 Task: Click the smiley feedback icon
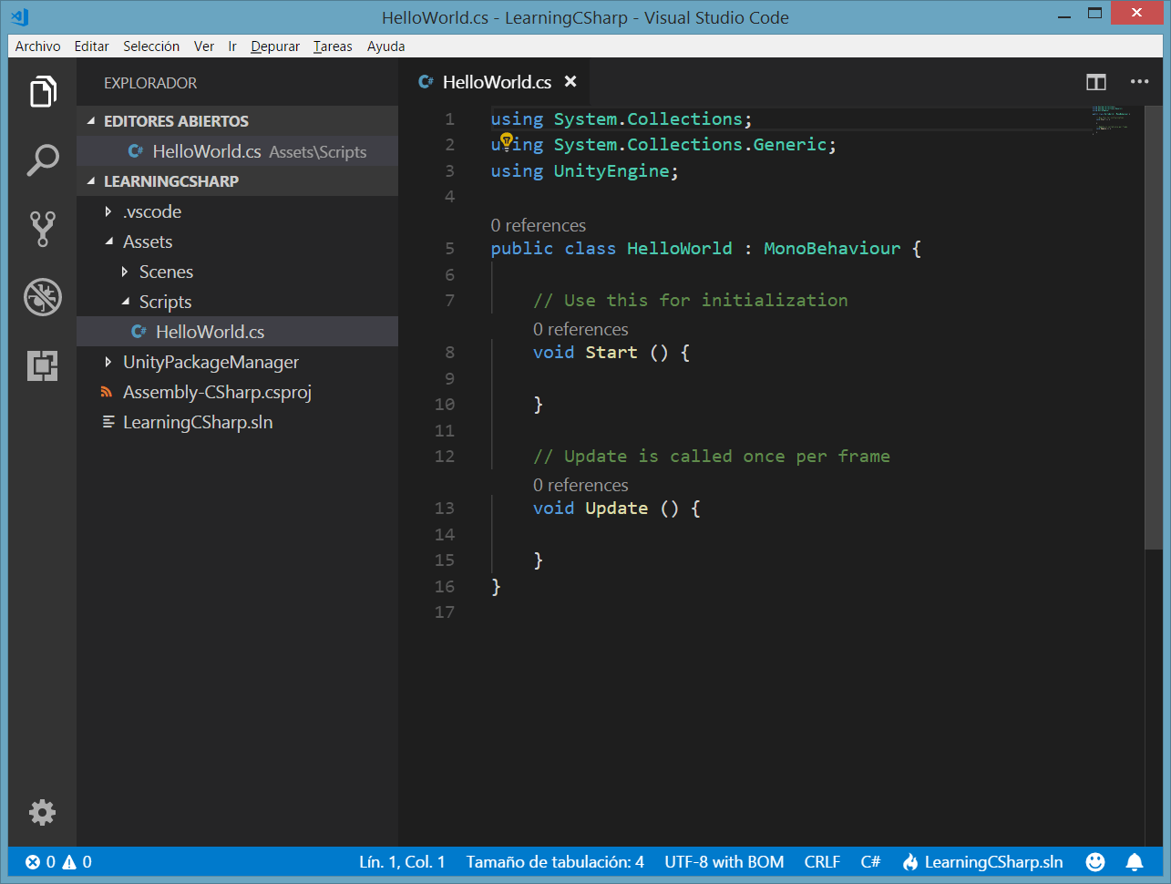(x=1095, y=862)
